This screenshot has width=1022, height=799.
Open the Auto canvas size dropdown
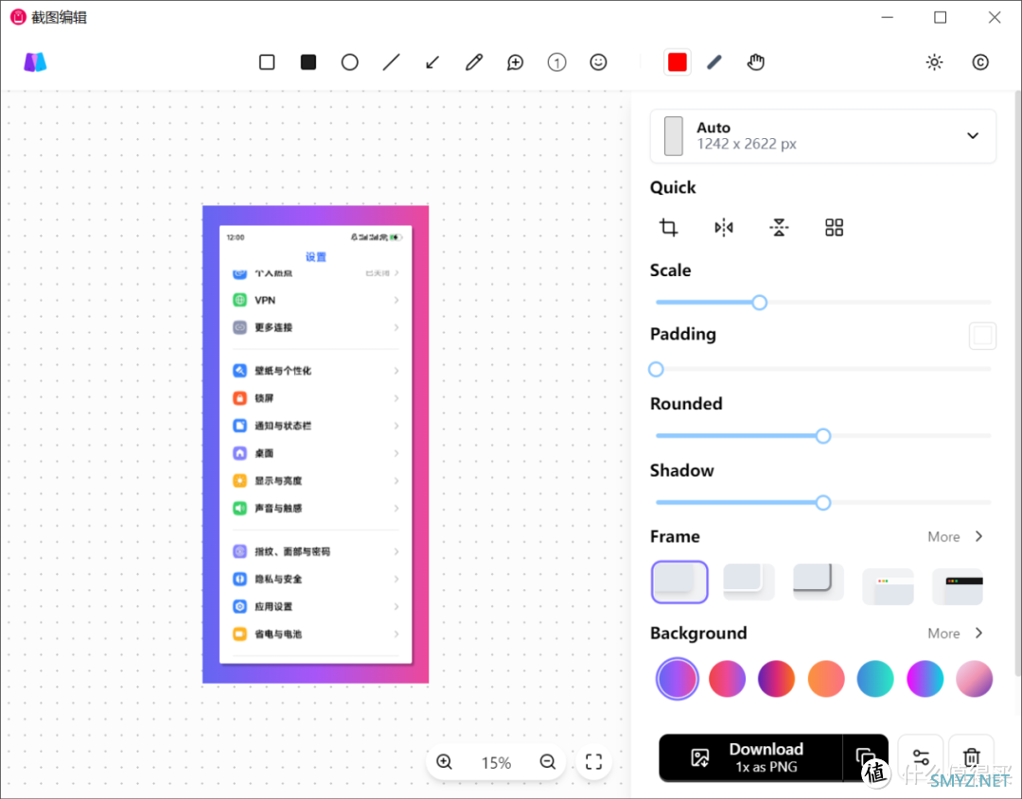[822, 136]
